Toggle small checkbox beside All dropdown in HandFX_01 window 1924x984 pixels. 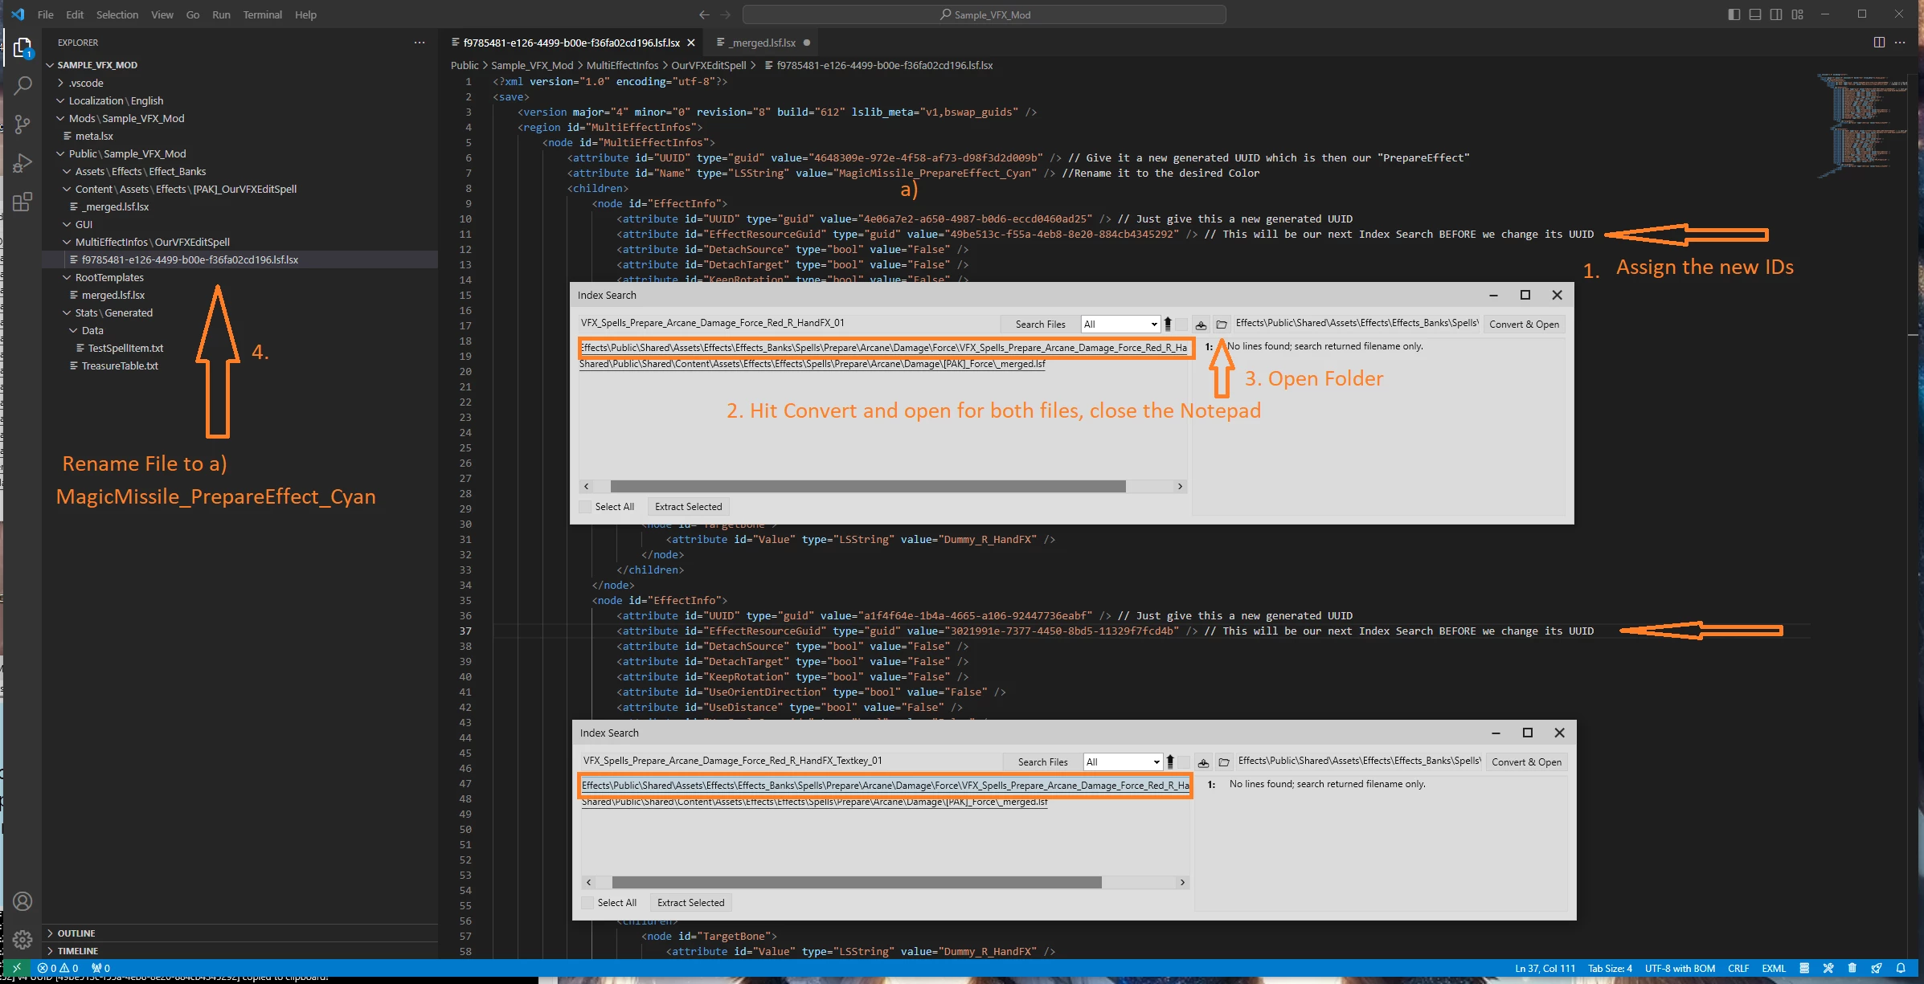point(1181,325)
